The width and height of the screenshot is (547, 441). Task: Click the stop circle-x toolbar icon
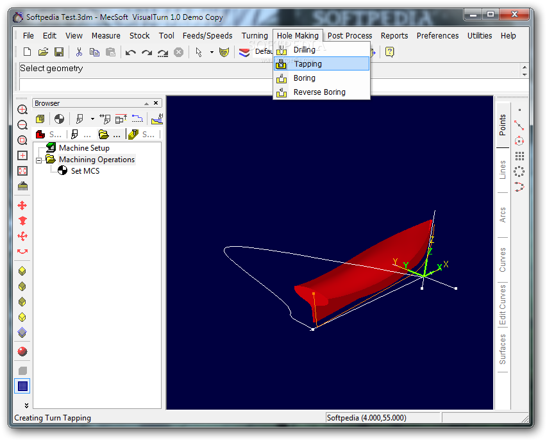[179, 53]
